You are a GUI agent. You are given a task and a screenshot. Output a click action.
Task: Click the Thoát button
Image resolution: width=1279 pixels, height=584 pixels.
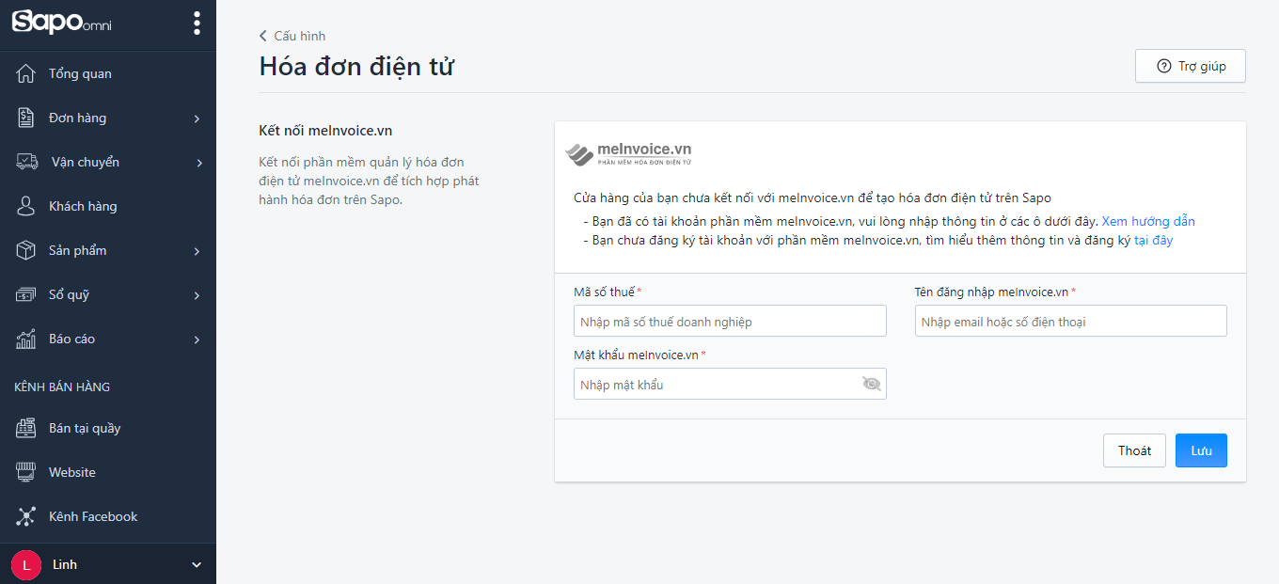1134,450
